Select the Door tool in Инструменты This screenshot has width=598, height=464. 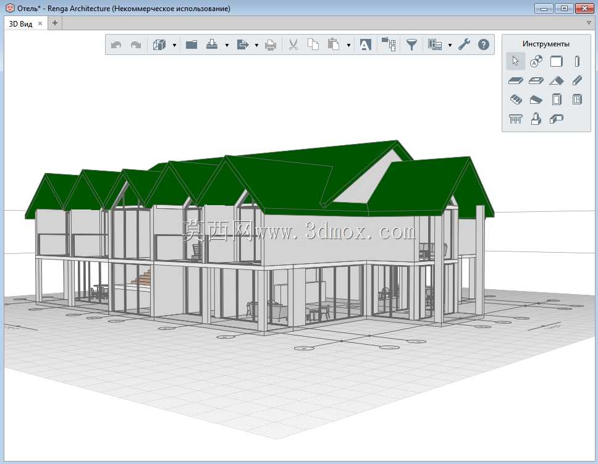tap(557, 99)
